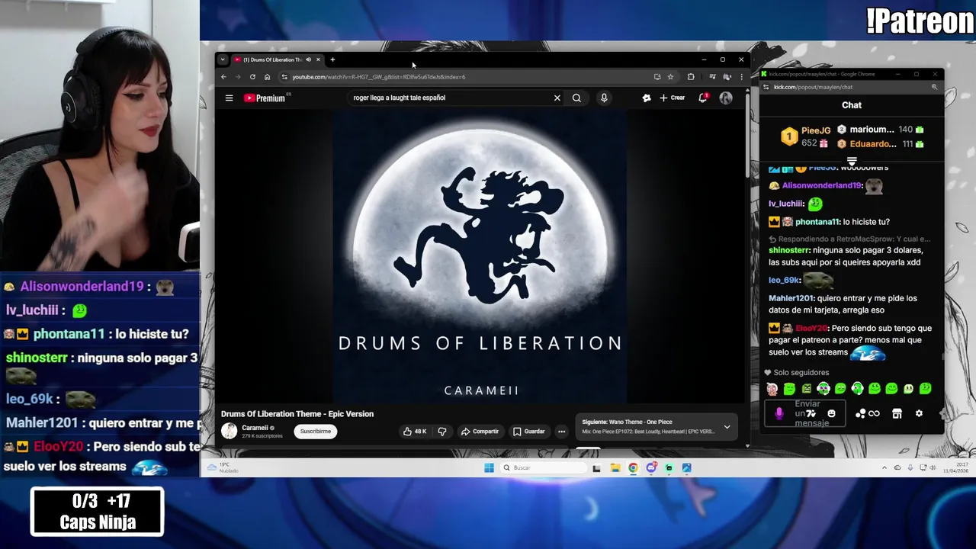Zoom using magnifier in Kick address bar

(x=934, y=87)
